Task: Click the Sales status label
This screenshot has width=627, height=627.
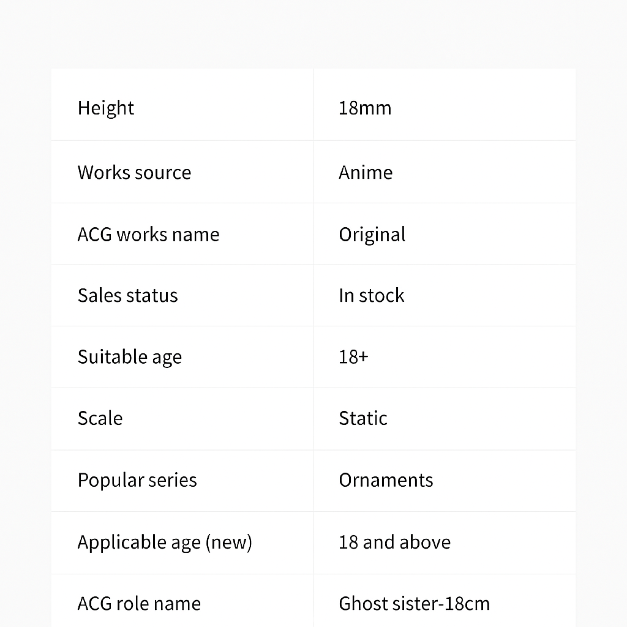Action: [127, 296]
